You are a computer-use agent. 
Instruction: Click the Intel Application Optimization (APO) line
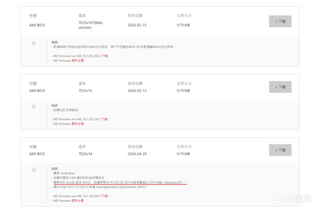pyautogui.click(x=99, y=187)
